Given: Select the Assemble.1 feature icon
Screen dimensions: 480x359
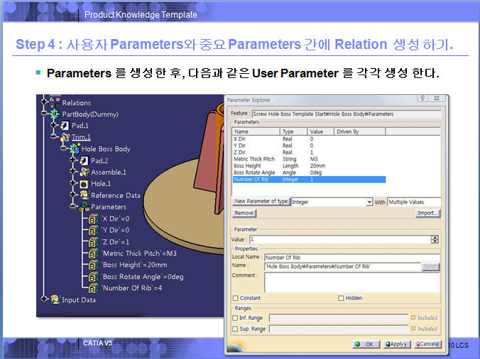Looking at the screenshot, I should tap(84, 172).
